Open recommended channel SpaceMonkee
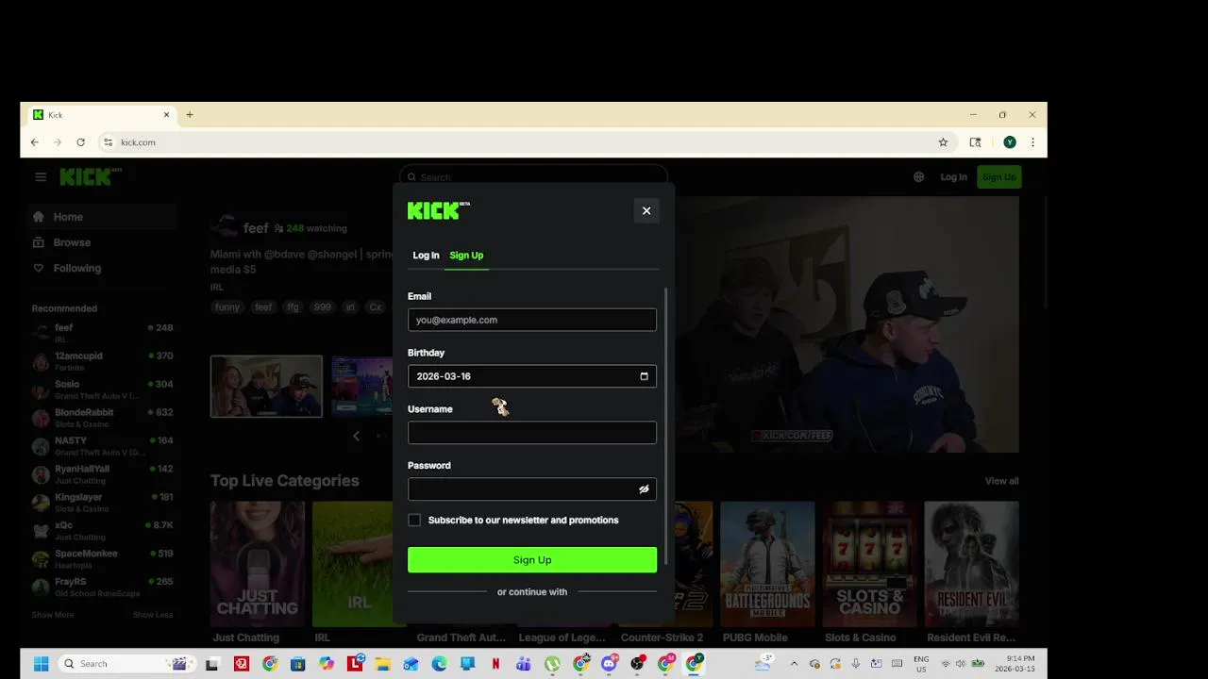1208x679 pixels. tap(102, 559)
